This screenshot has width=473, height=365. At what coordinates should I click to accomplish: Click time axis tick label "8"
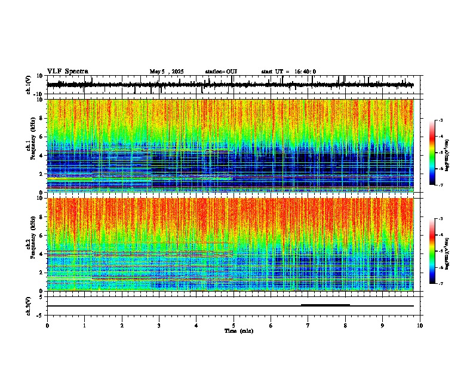click(345, 326)
